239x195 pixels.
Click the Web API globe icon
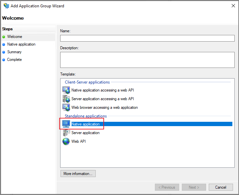[x=66, y=141]
